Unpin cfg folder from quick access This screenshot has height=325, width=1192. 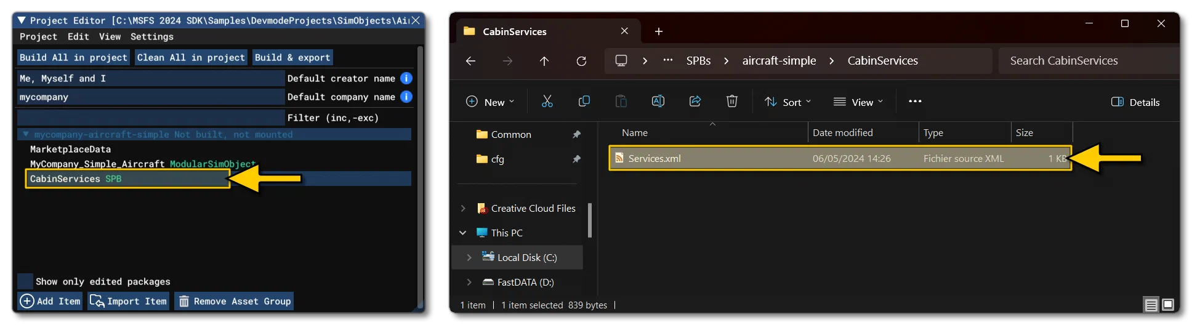tap(576, 159)
